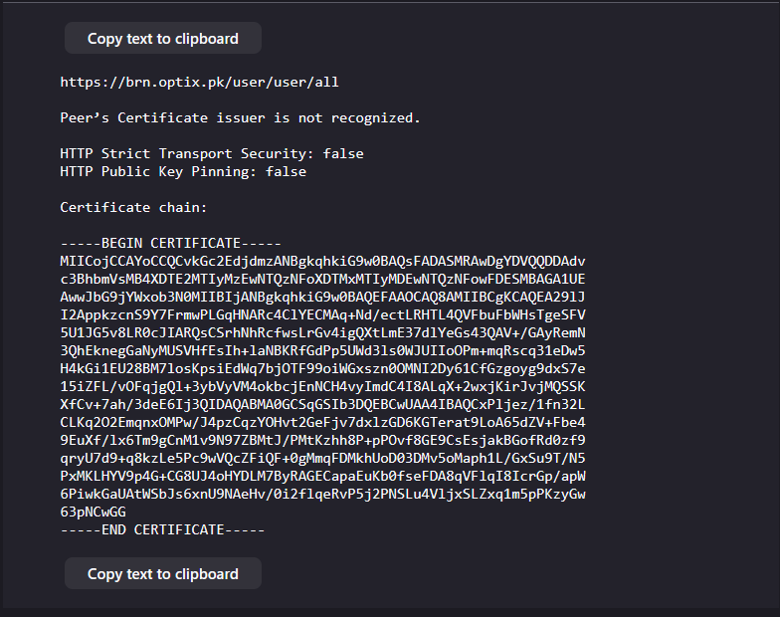Click the HTTP Public Key Pinning line
The height and width of the screenshot is (617, 780).
point(183,171)
